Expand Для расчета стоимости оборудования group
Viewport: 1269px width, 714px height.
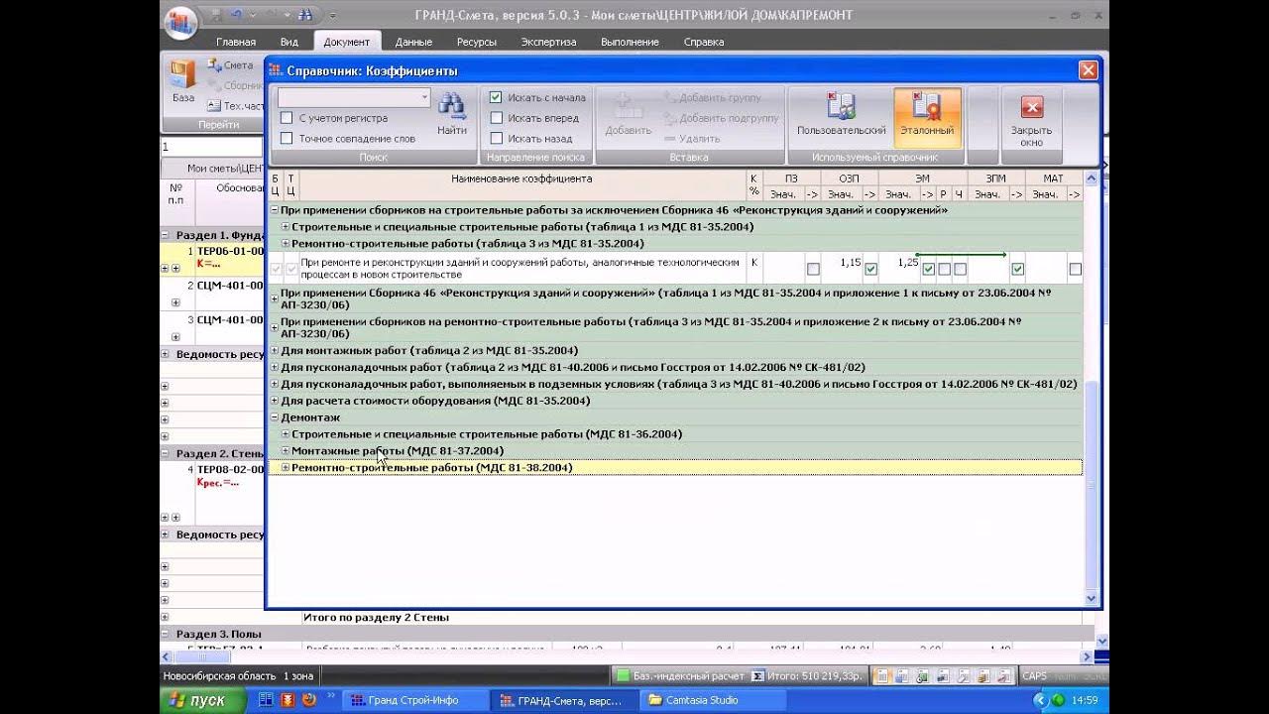click(x=275, y=402)
